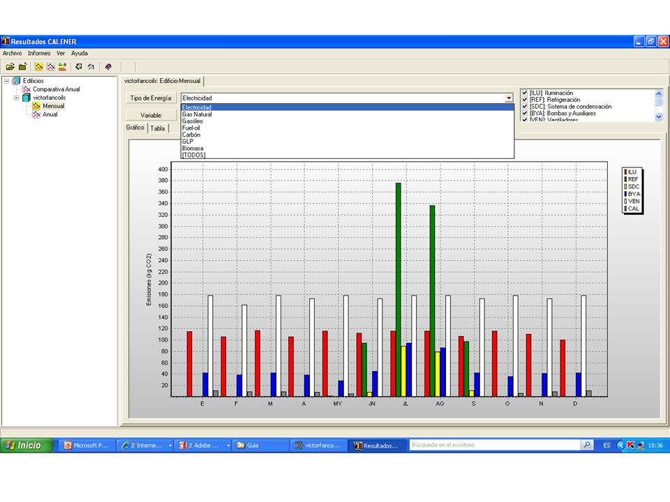The height and width of the screenshot is (502, 670).
Task: Select the victorfancoils: Edificio-Mensual tab
Action: [163, 81]
